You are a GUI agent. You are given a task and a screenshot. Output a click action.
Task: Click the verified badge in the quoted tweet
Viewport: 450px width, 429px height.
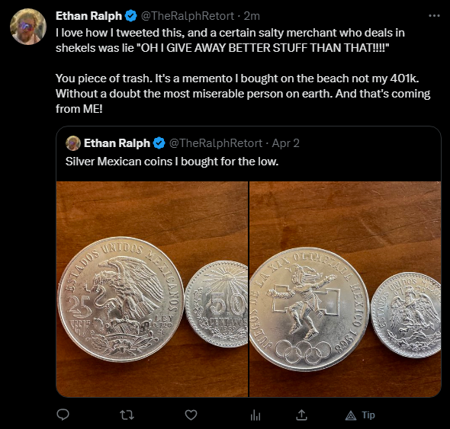(x=159, y=142)
